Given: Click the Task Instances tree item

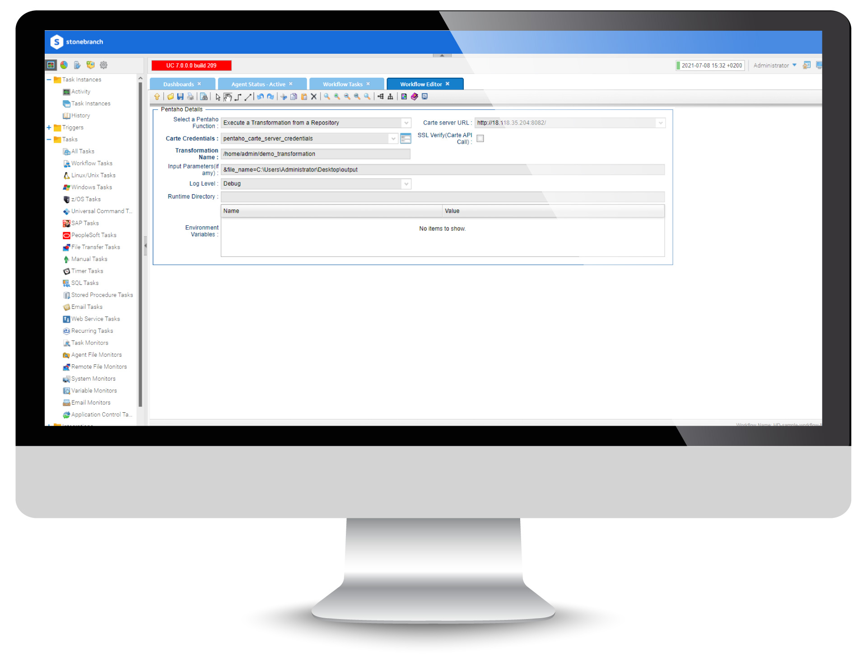Looking at the screenshot, I should click(x=81, y=79).
